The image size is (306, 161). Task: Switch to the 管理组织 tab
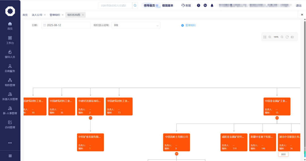tap(55, 15)
